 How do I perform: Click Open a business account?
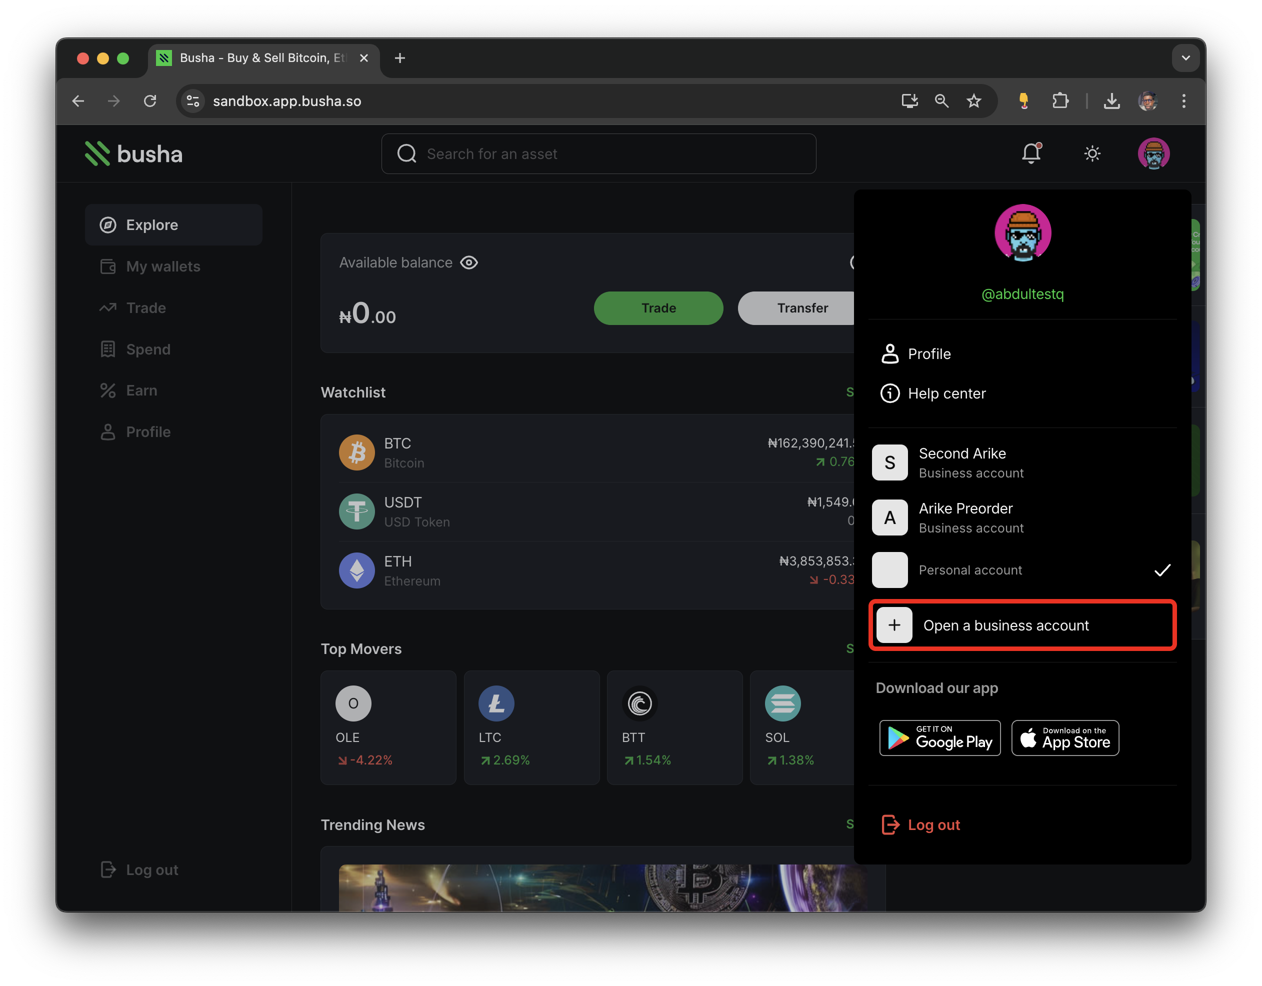(x=1021, y=625)
